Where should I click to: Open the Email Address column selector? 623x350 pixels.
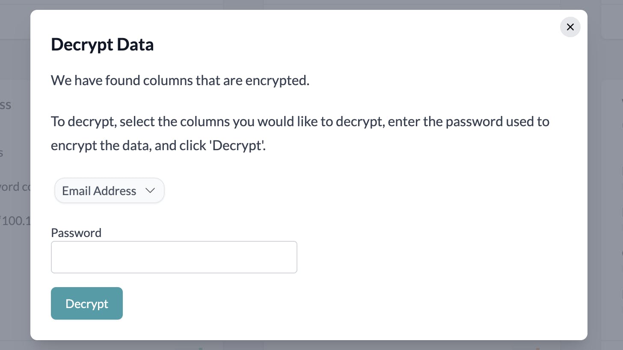coord(109,190)
